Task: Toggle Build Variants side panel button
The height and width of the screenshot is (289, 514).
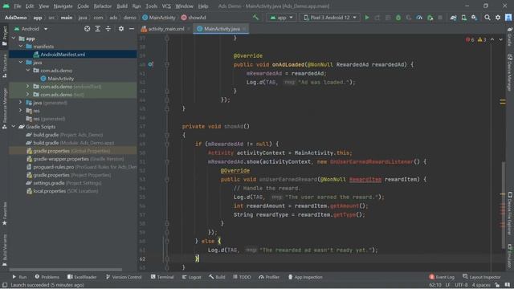Action: point(5,250)
